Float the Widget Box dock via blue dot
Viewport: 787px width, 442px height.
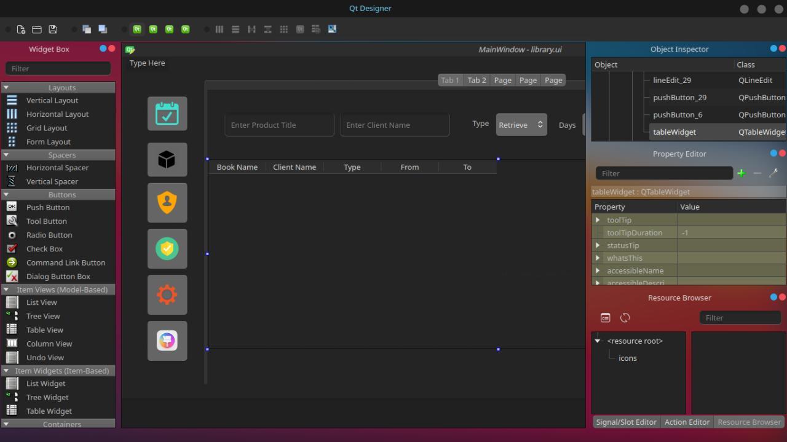pyautogui.click(x=103, y=49)
